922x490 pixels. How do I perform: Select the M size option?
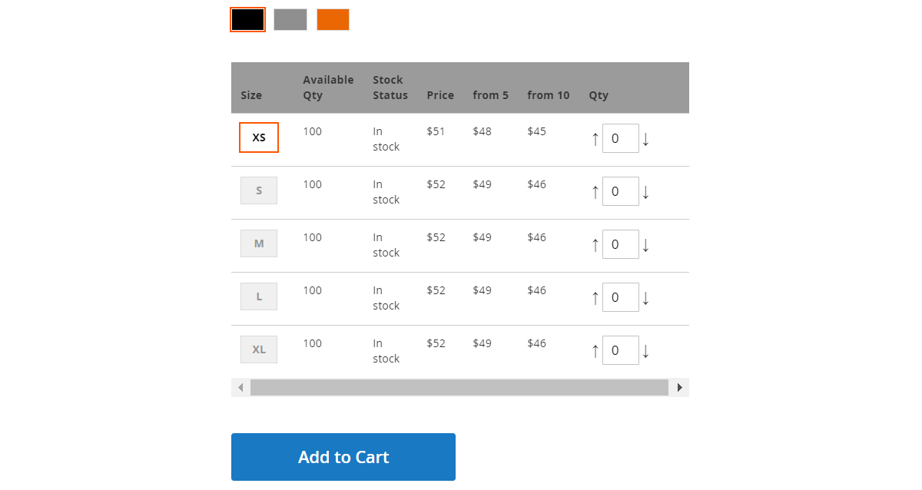[x=259, y=243]
